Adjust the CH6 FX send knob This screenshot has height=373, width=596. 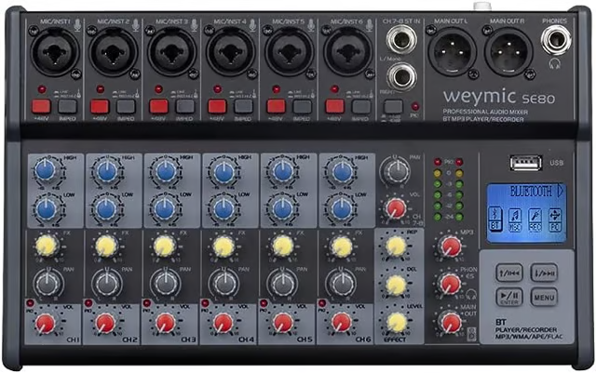[342, 246]
